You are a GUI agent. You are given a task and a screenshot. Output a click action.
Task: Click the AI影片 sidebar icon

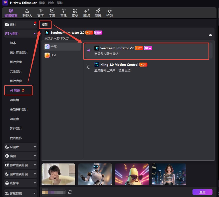(x=7, y=34)
